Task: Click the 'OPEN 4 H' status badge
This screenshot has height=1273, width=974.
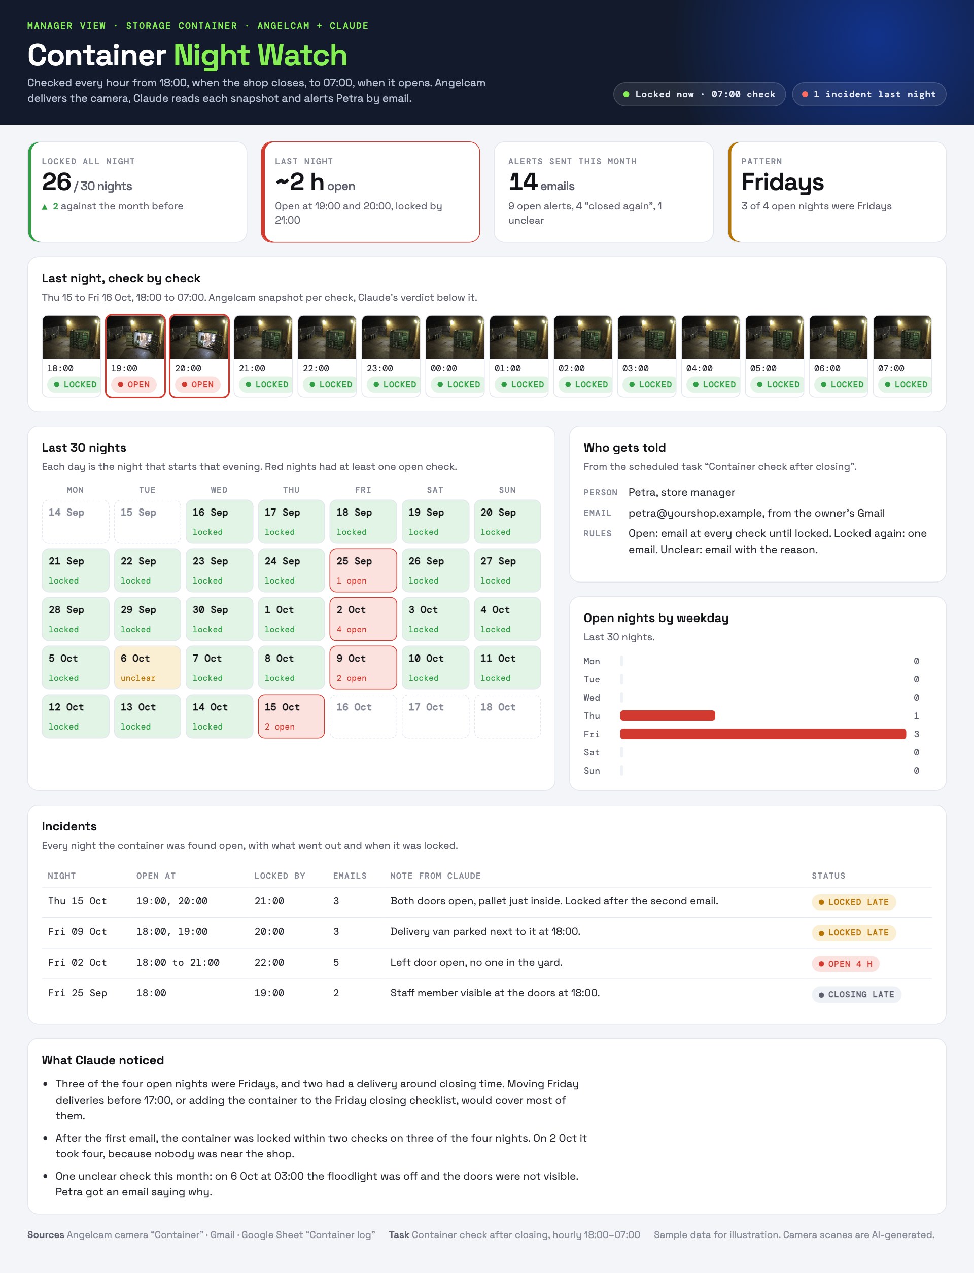Action: click(x=845, y=964)
